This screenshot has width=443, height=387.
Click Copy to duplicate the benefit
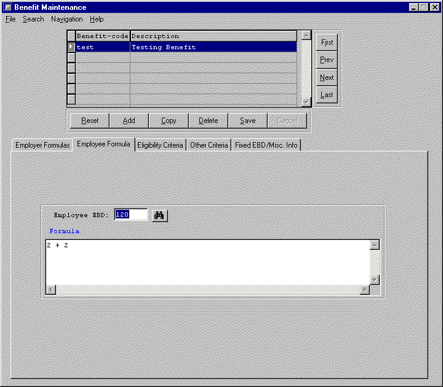169,121
